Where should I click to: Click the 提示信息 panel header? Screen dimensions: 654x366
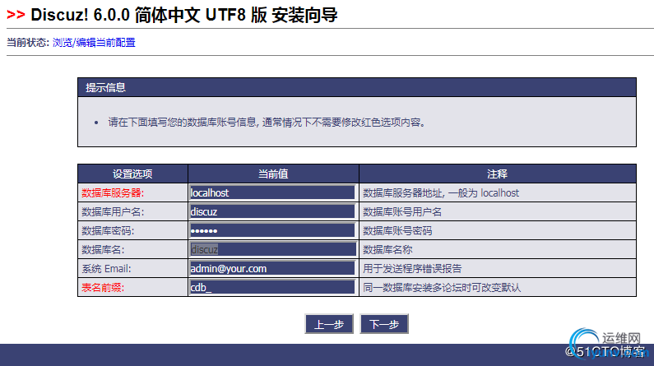click(x=356, y=87)
